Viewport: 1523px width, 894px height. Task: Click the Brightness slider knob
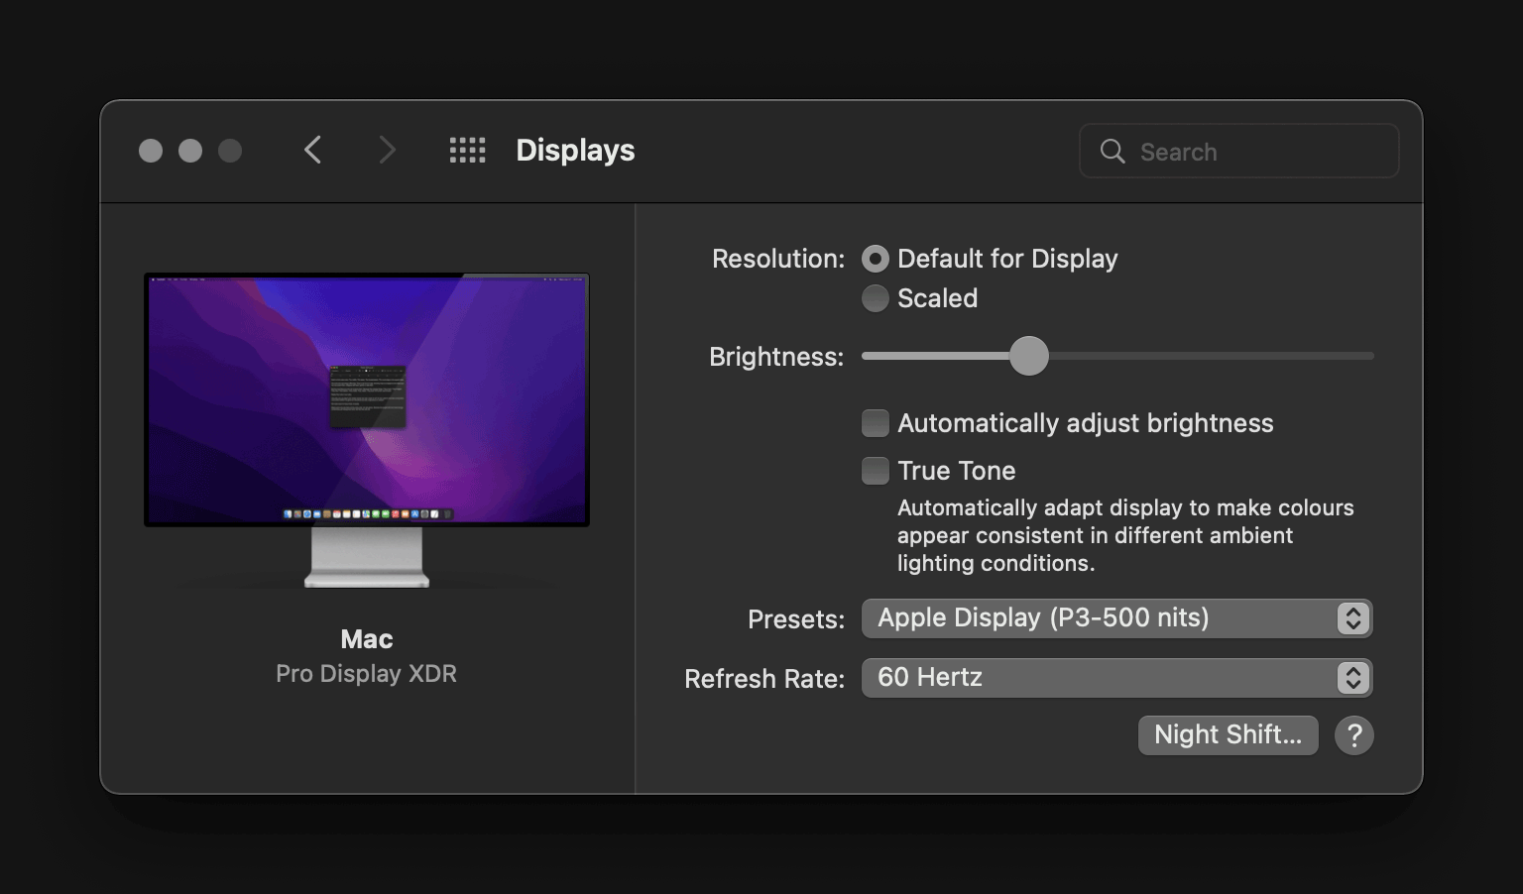click(1028, 356)
